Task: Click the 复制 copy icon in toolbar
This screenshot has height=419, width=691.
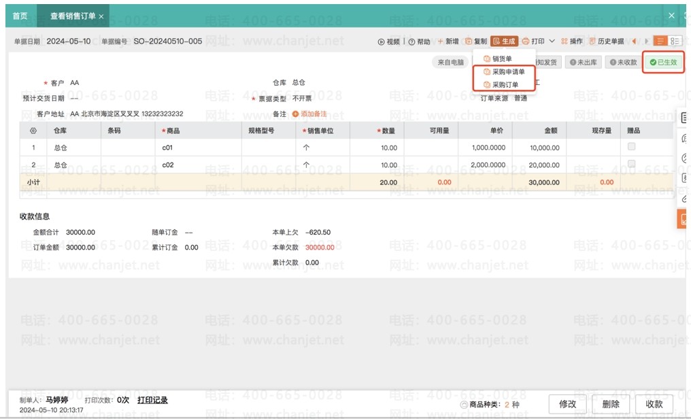Action: point(469,41)
